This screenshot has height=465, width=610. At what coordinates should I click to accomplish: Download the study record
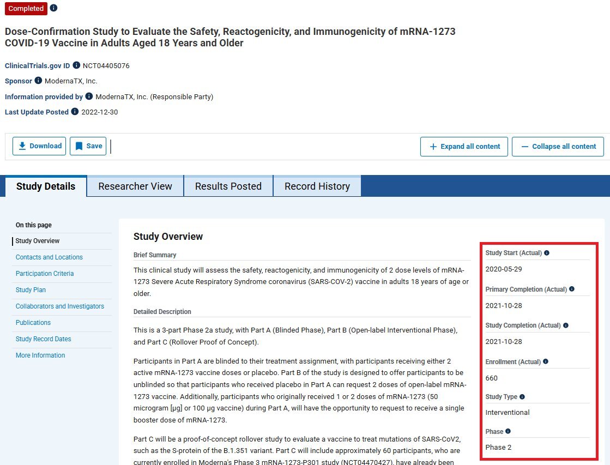pos(39,146)
